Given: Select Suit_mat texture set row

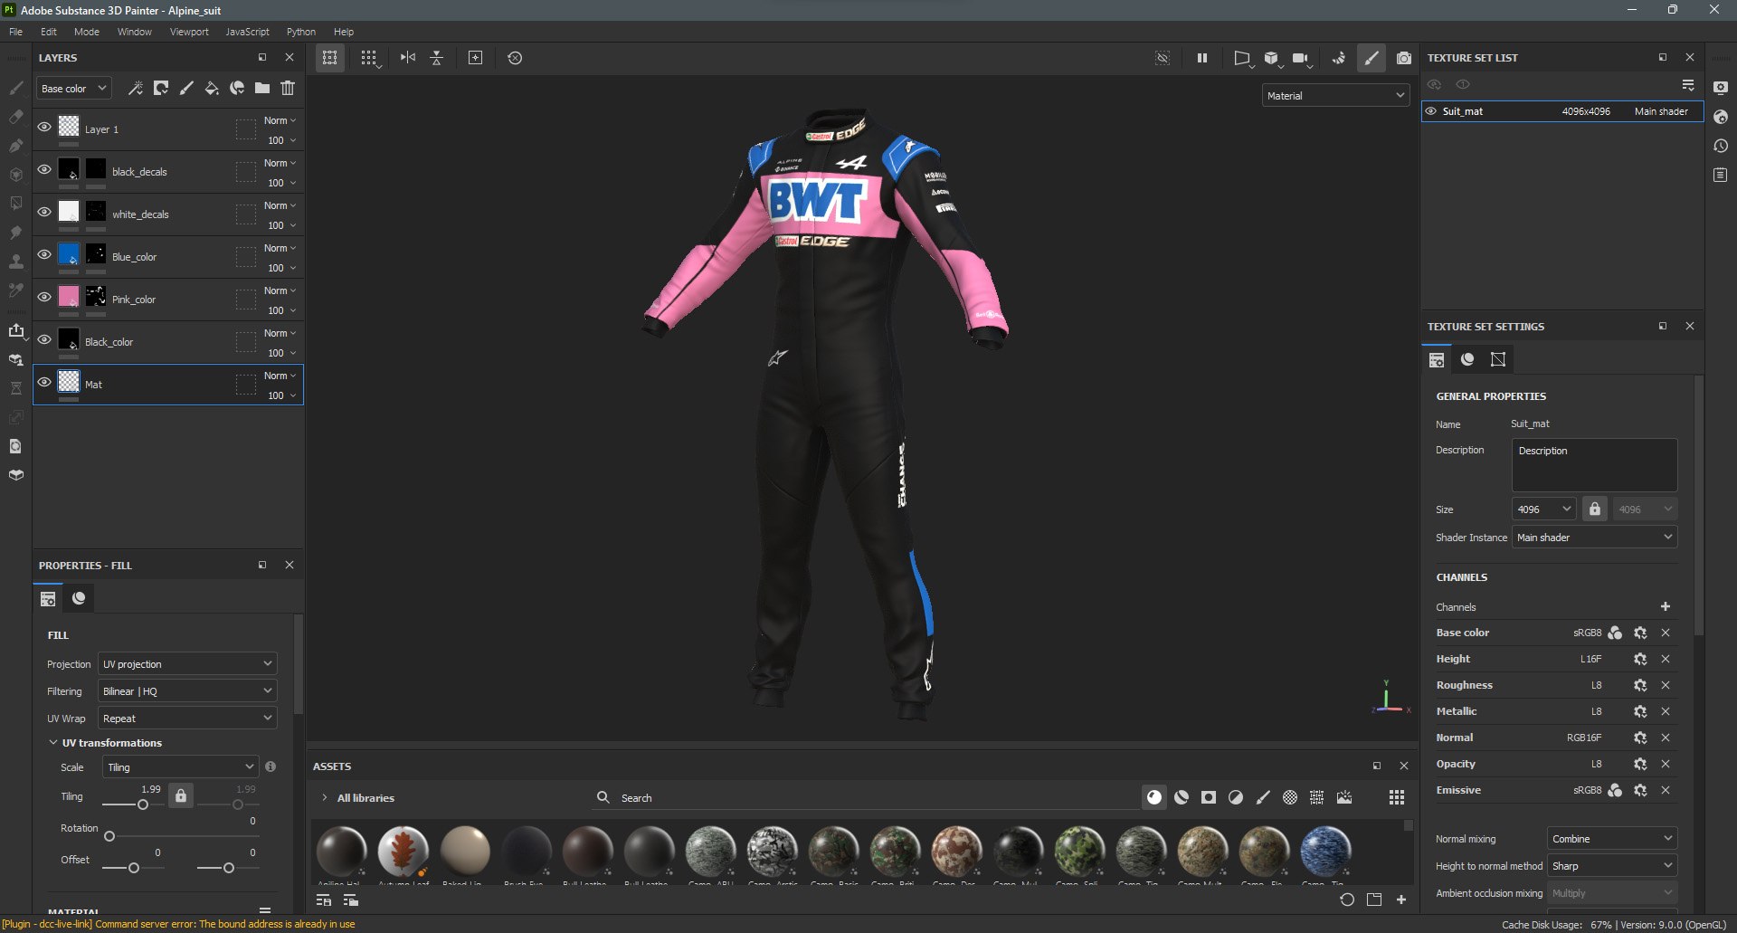Looking at the screenshot, I should click(x=1562, y=111).
